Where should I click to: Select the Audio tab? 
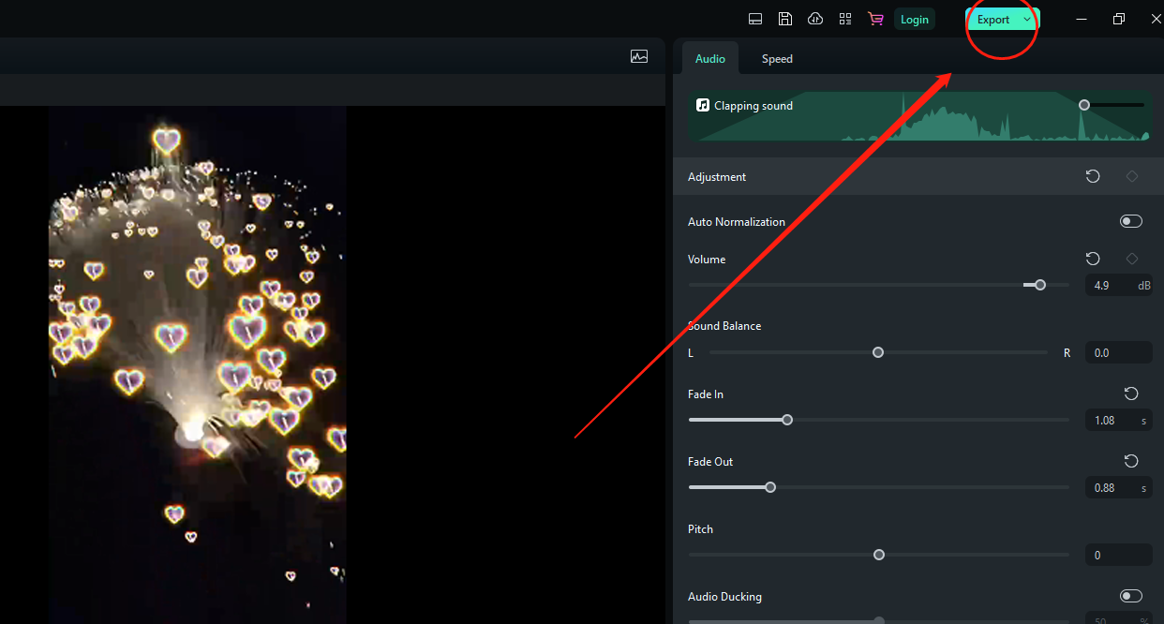coord(709,59)
